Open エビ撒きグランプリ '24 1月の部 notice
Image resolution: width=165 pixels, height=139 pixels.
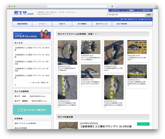32,77
